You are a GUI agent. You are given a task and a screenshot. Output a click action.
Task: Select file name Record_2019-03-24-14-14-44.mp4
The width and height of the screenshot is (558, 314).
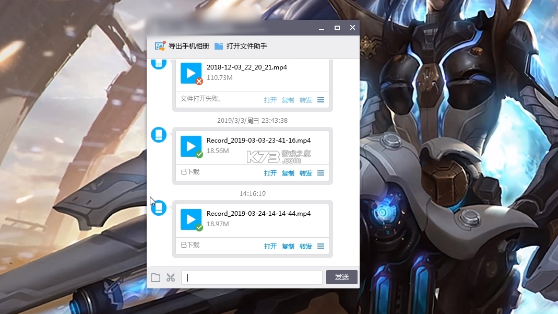click(259, 213)
